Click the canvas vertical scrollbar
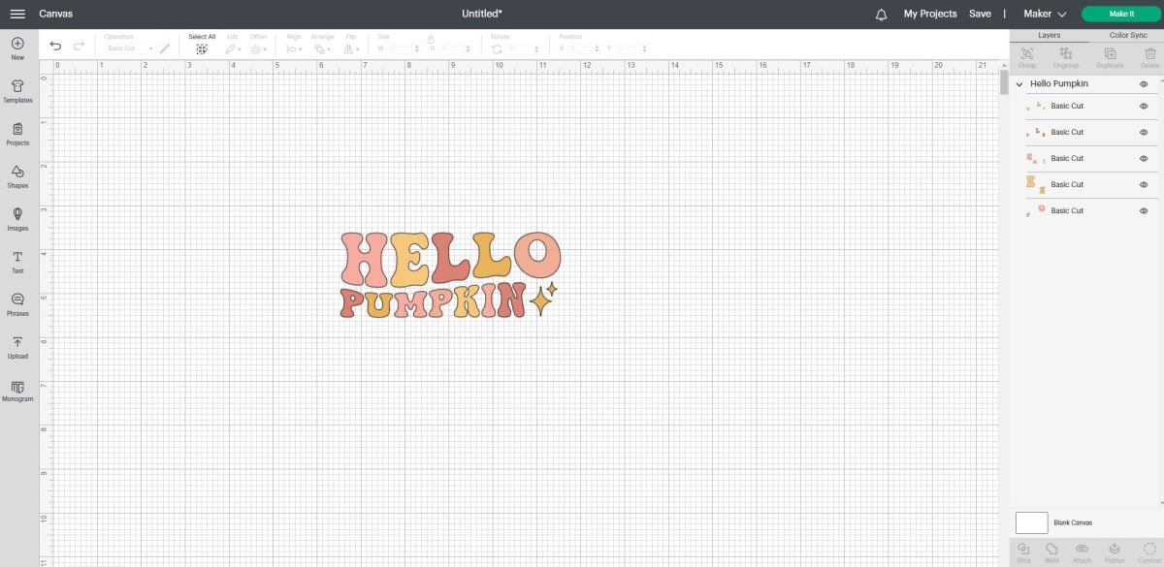Image resolution: width=1164 pixels, height=567 pixels. click(1004, 82)
